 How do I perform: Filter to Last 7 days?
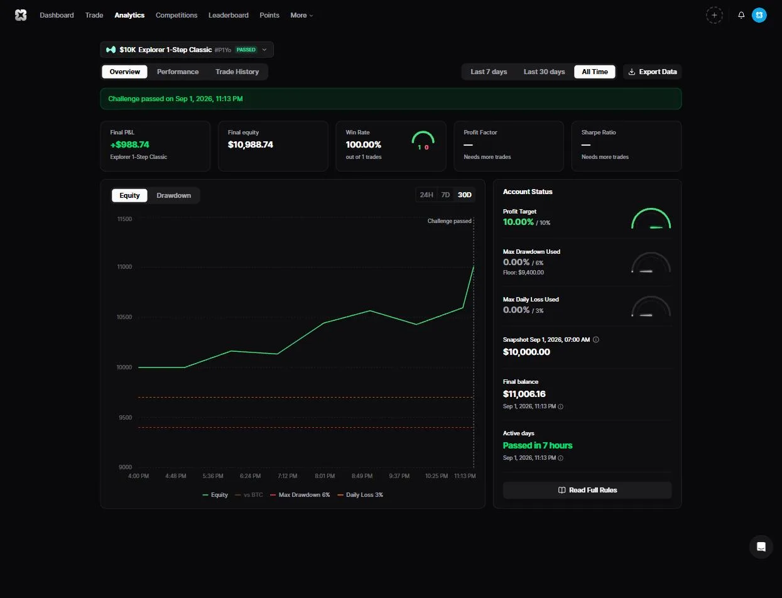coord(489,72)
